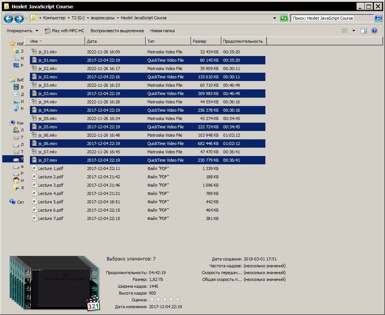Sort by the Тип column header

tap(168, 41)
